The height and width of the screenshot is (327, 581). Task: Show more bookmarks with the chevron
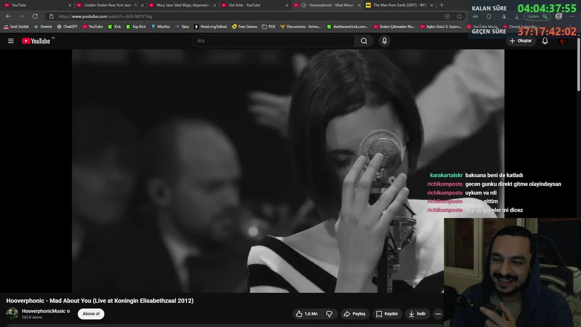(x=571, y=27)
